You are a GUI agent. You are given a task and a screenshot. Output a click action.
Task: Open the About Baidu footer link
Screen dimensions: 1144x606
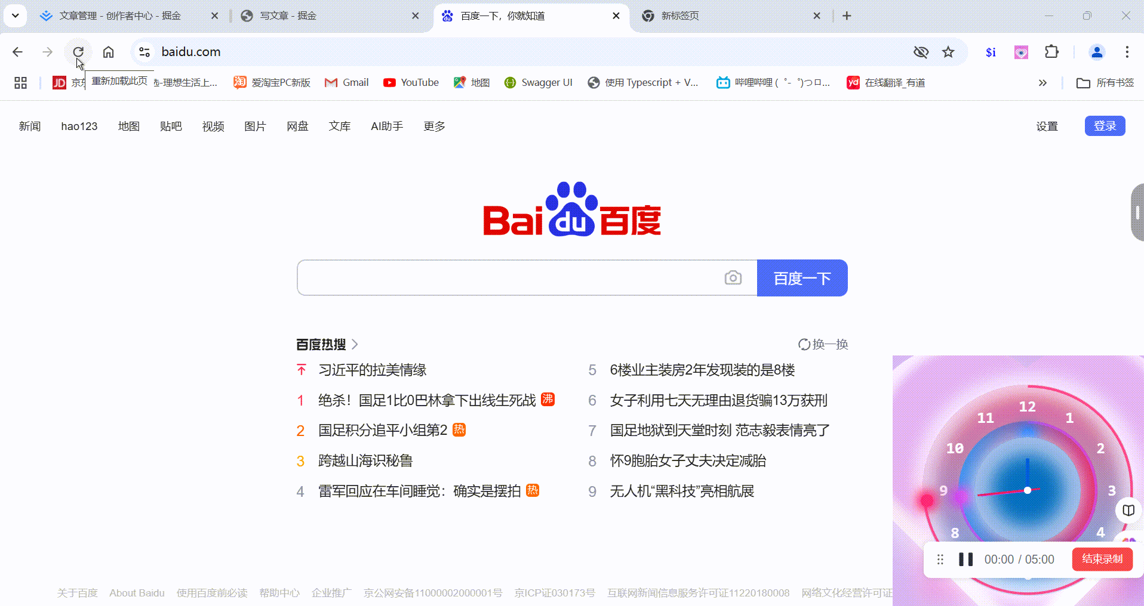[137, 593]
